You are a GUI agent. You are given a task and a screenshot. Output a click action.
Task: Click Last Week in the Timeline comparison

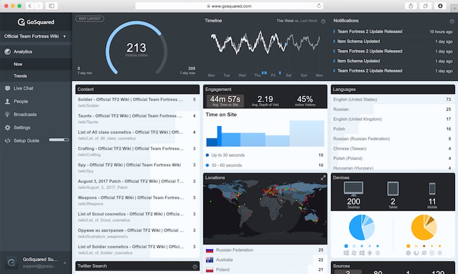click(309, 21)
